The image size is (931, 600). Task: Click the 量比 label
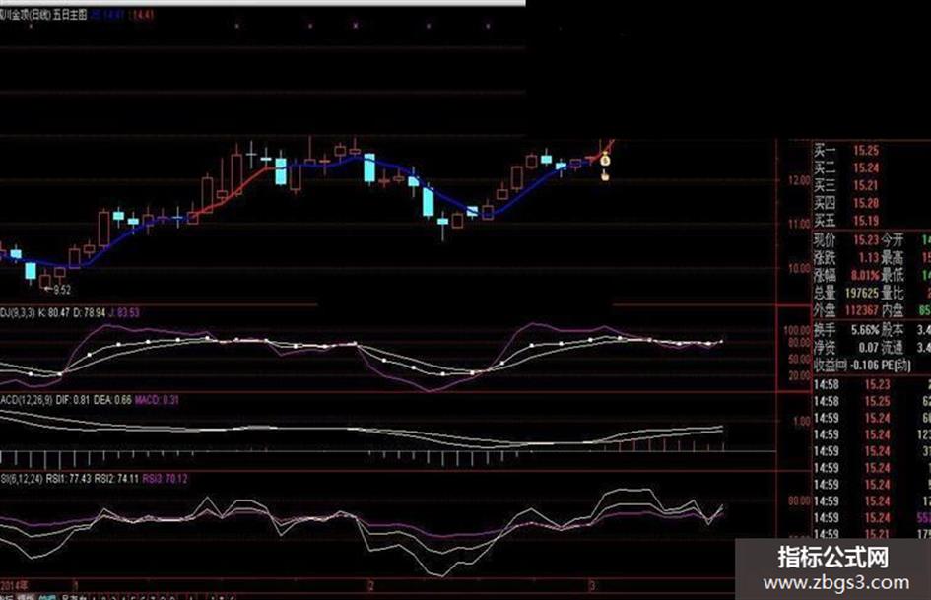click(893, 293)
